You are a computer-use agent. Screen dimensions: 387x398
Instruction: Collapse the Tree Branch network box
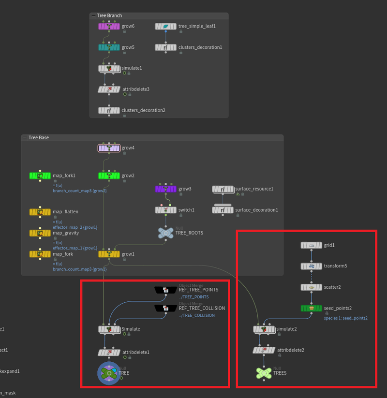(x=93, y=16)
